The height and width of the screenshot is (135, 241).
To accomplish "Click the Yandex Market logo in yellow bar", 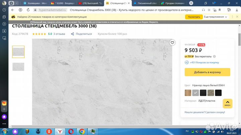I will [13, 17].
